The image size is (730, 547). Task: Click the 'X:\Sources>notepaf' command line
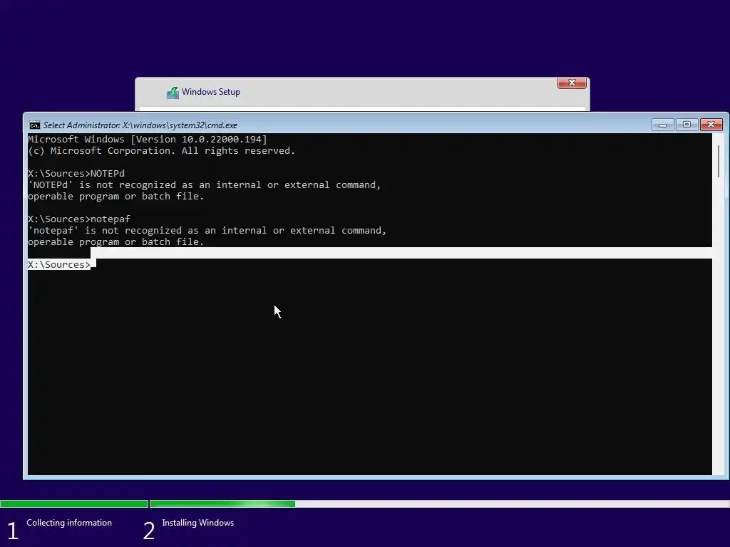click(79, 219)
